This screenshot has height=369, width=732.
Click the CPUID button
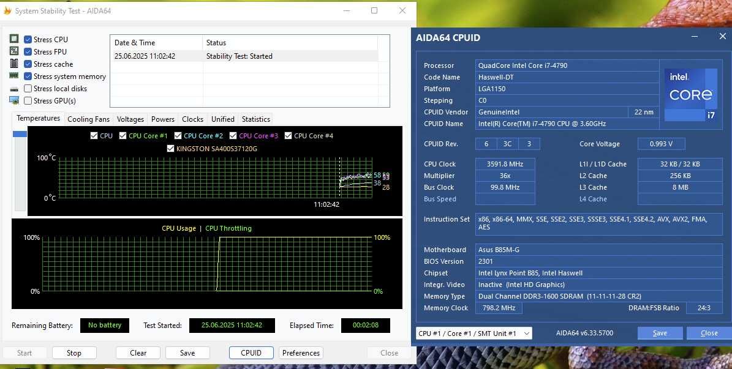(x=251, y=352)
